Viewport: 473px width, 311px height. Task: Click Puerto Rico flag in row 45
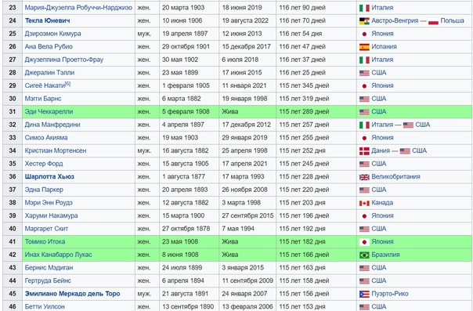tap(364, 294)
